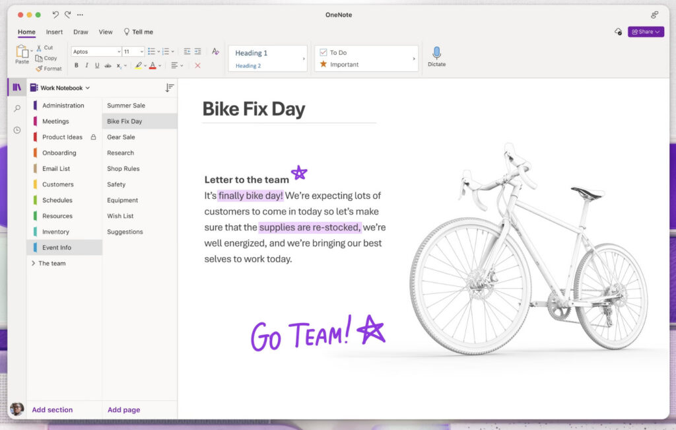Image resolution: width=676 pixels, height=430 pixels.
Task: Open recent notes clock icon
Action: point(17,130)
